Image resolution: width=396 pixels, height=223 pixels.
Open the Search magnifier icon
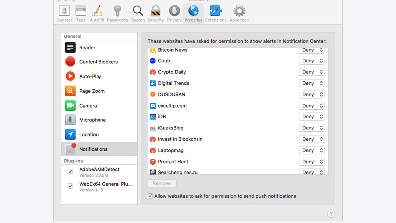coord(138,11)
